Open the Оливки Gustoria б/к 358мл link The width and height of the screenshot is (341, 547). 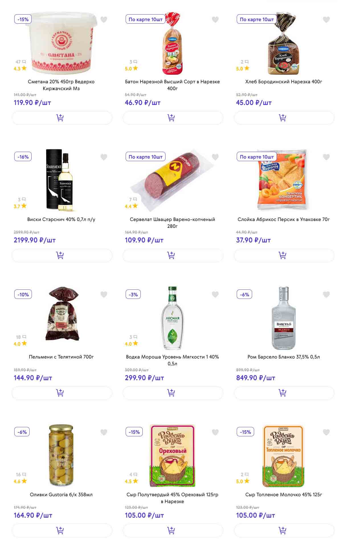(61, 495)
